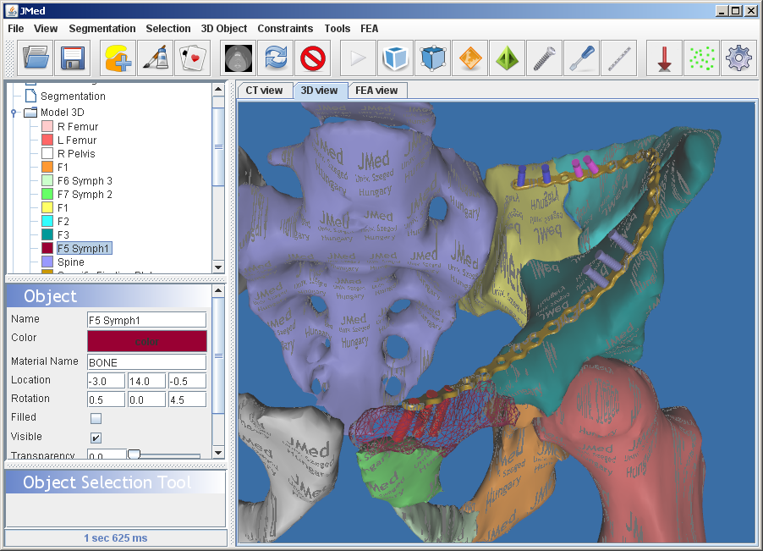This screenshot has width=763, height=551.
Task: Click the orange F1 color swatch
Action: point(47,167)
